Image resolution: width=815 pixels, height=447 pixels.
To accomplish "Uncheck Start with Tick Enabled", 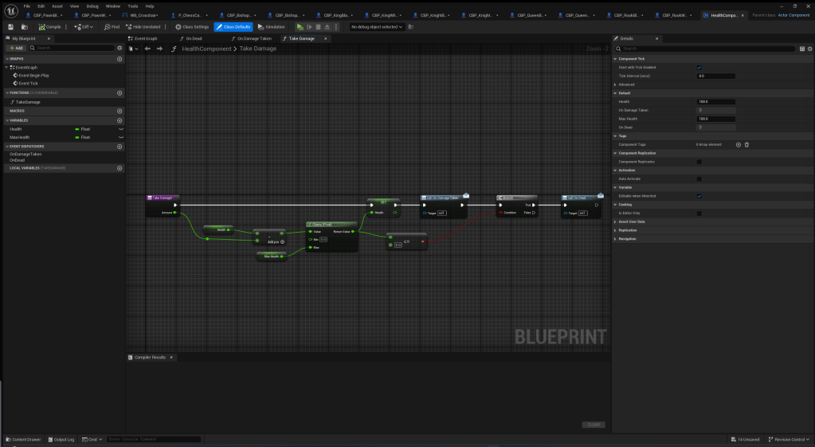I will tap(699, 67).
